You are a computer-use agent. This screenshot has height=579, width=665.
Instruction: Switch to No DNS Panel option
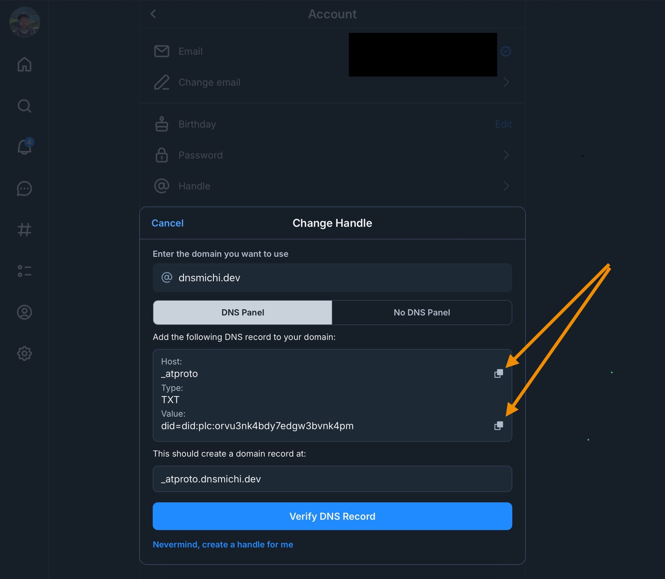coord(422,312)
